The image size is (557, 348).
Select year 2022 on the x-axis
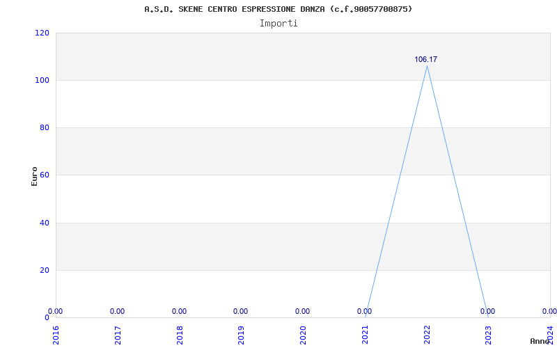click(427, 335)
